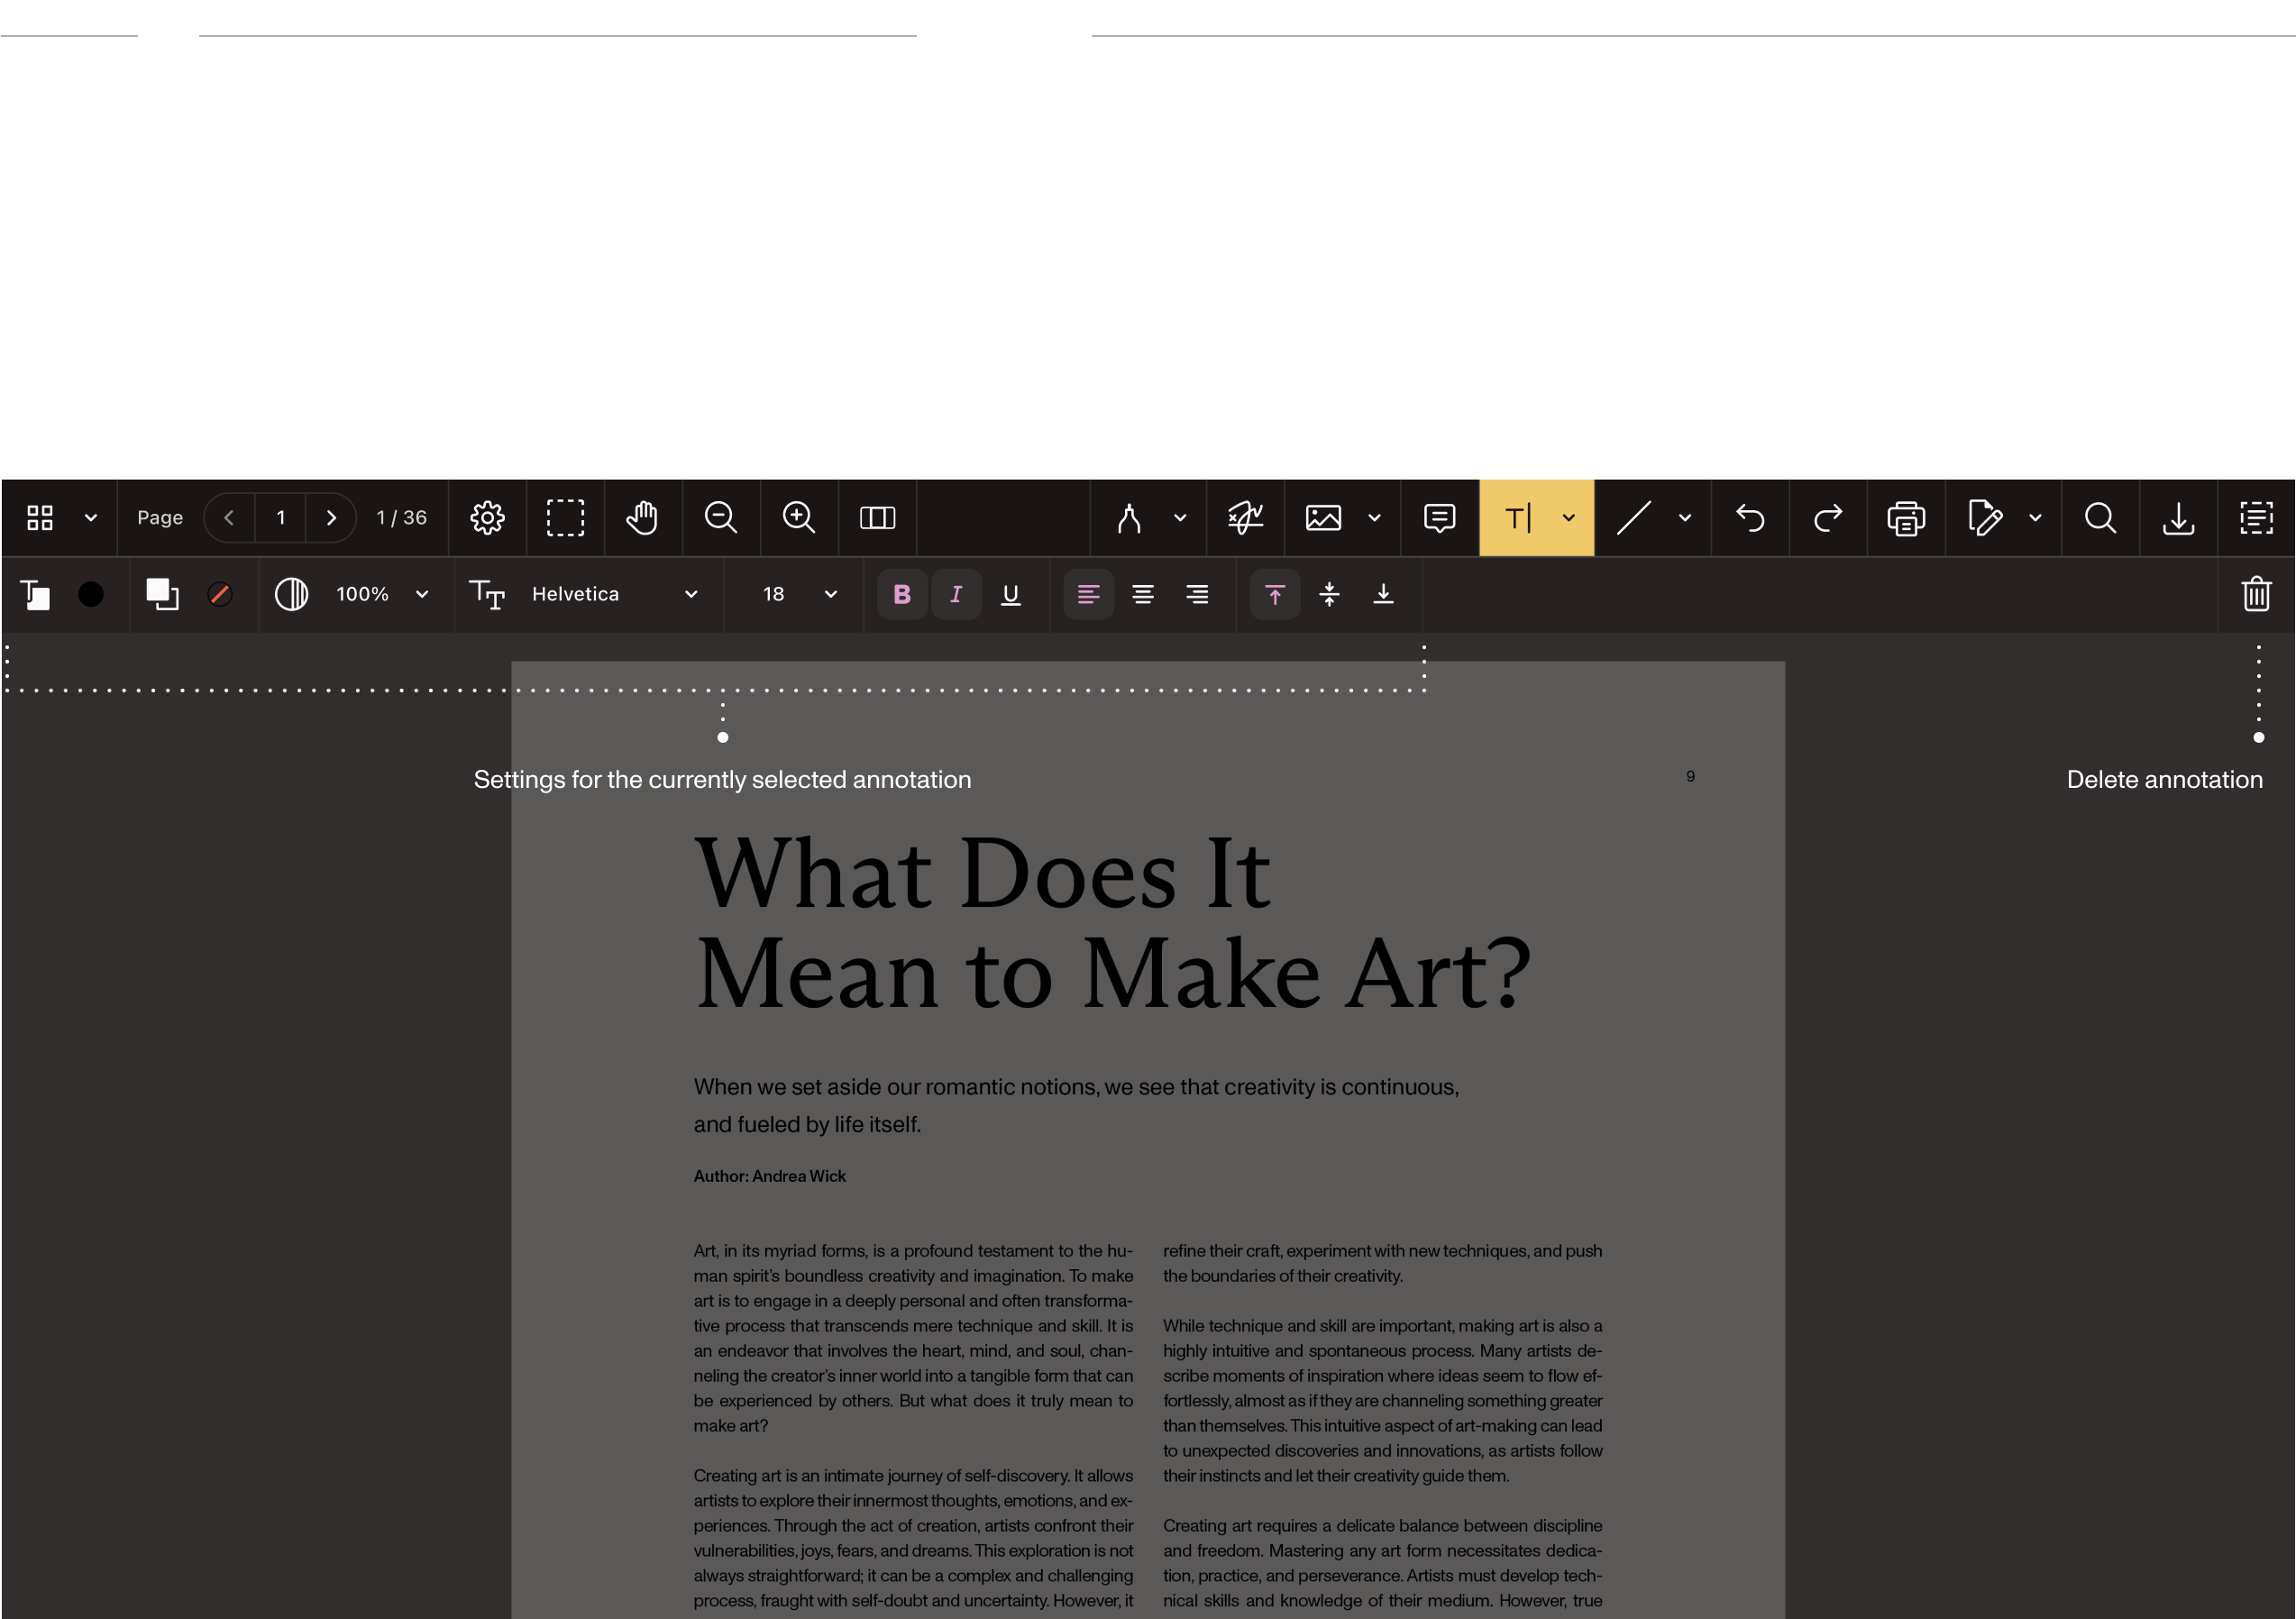
Task: Toggle underline text formatting
Action: click(1011, 595)
